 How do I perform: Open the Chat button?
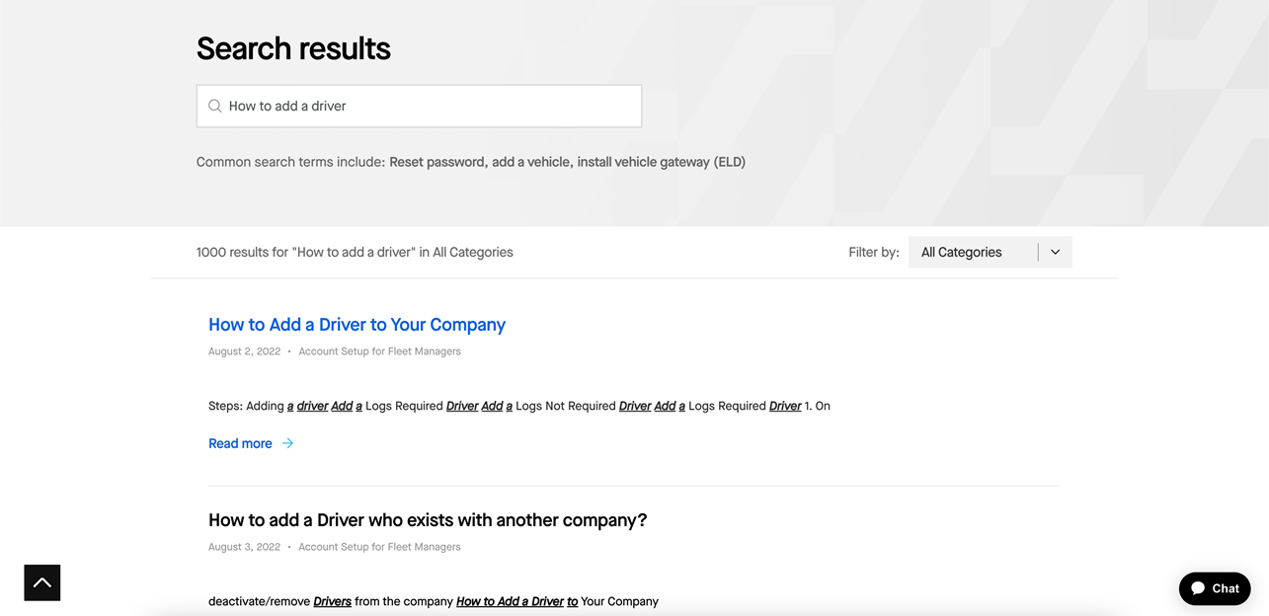point(1215,588)
